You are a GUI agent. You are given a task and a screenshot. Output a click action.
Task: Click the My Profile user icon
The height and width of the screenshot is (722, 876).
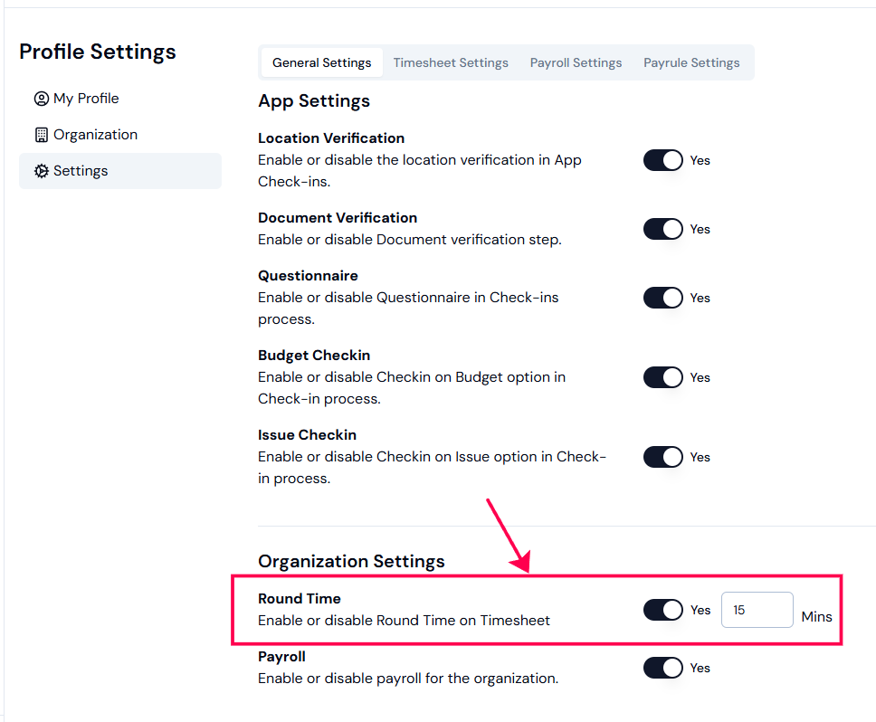(42, 99)
